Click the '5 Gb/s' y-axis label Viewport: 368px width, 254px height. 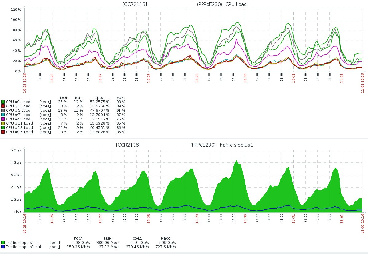[16, 150]
